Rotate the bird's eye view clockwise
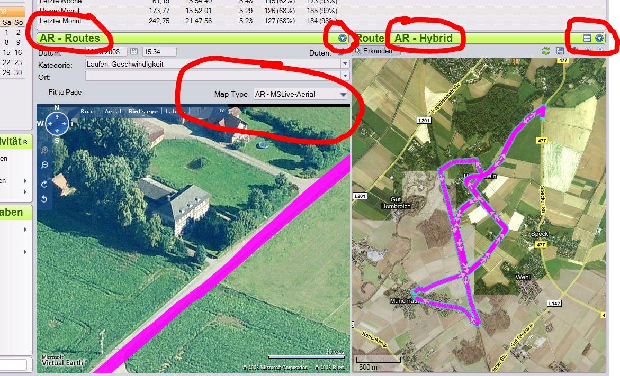This screenshot has width=620, height=376. pos(44,184)
